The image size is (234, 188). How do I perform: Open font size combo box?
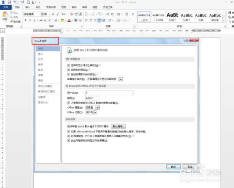click(46, 14)
